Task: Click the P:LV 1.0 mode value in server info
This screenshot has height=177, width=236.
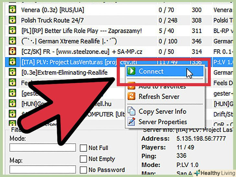Action: point(187,165)
